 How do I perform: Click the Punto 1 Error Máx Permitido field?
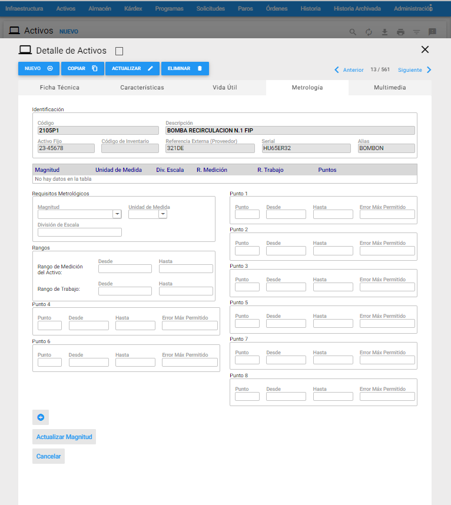(x=387, y=214)
